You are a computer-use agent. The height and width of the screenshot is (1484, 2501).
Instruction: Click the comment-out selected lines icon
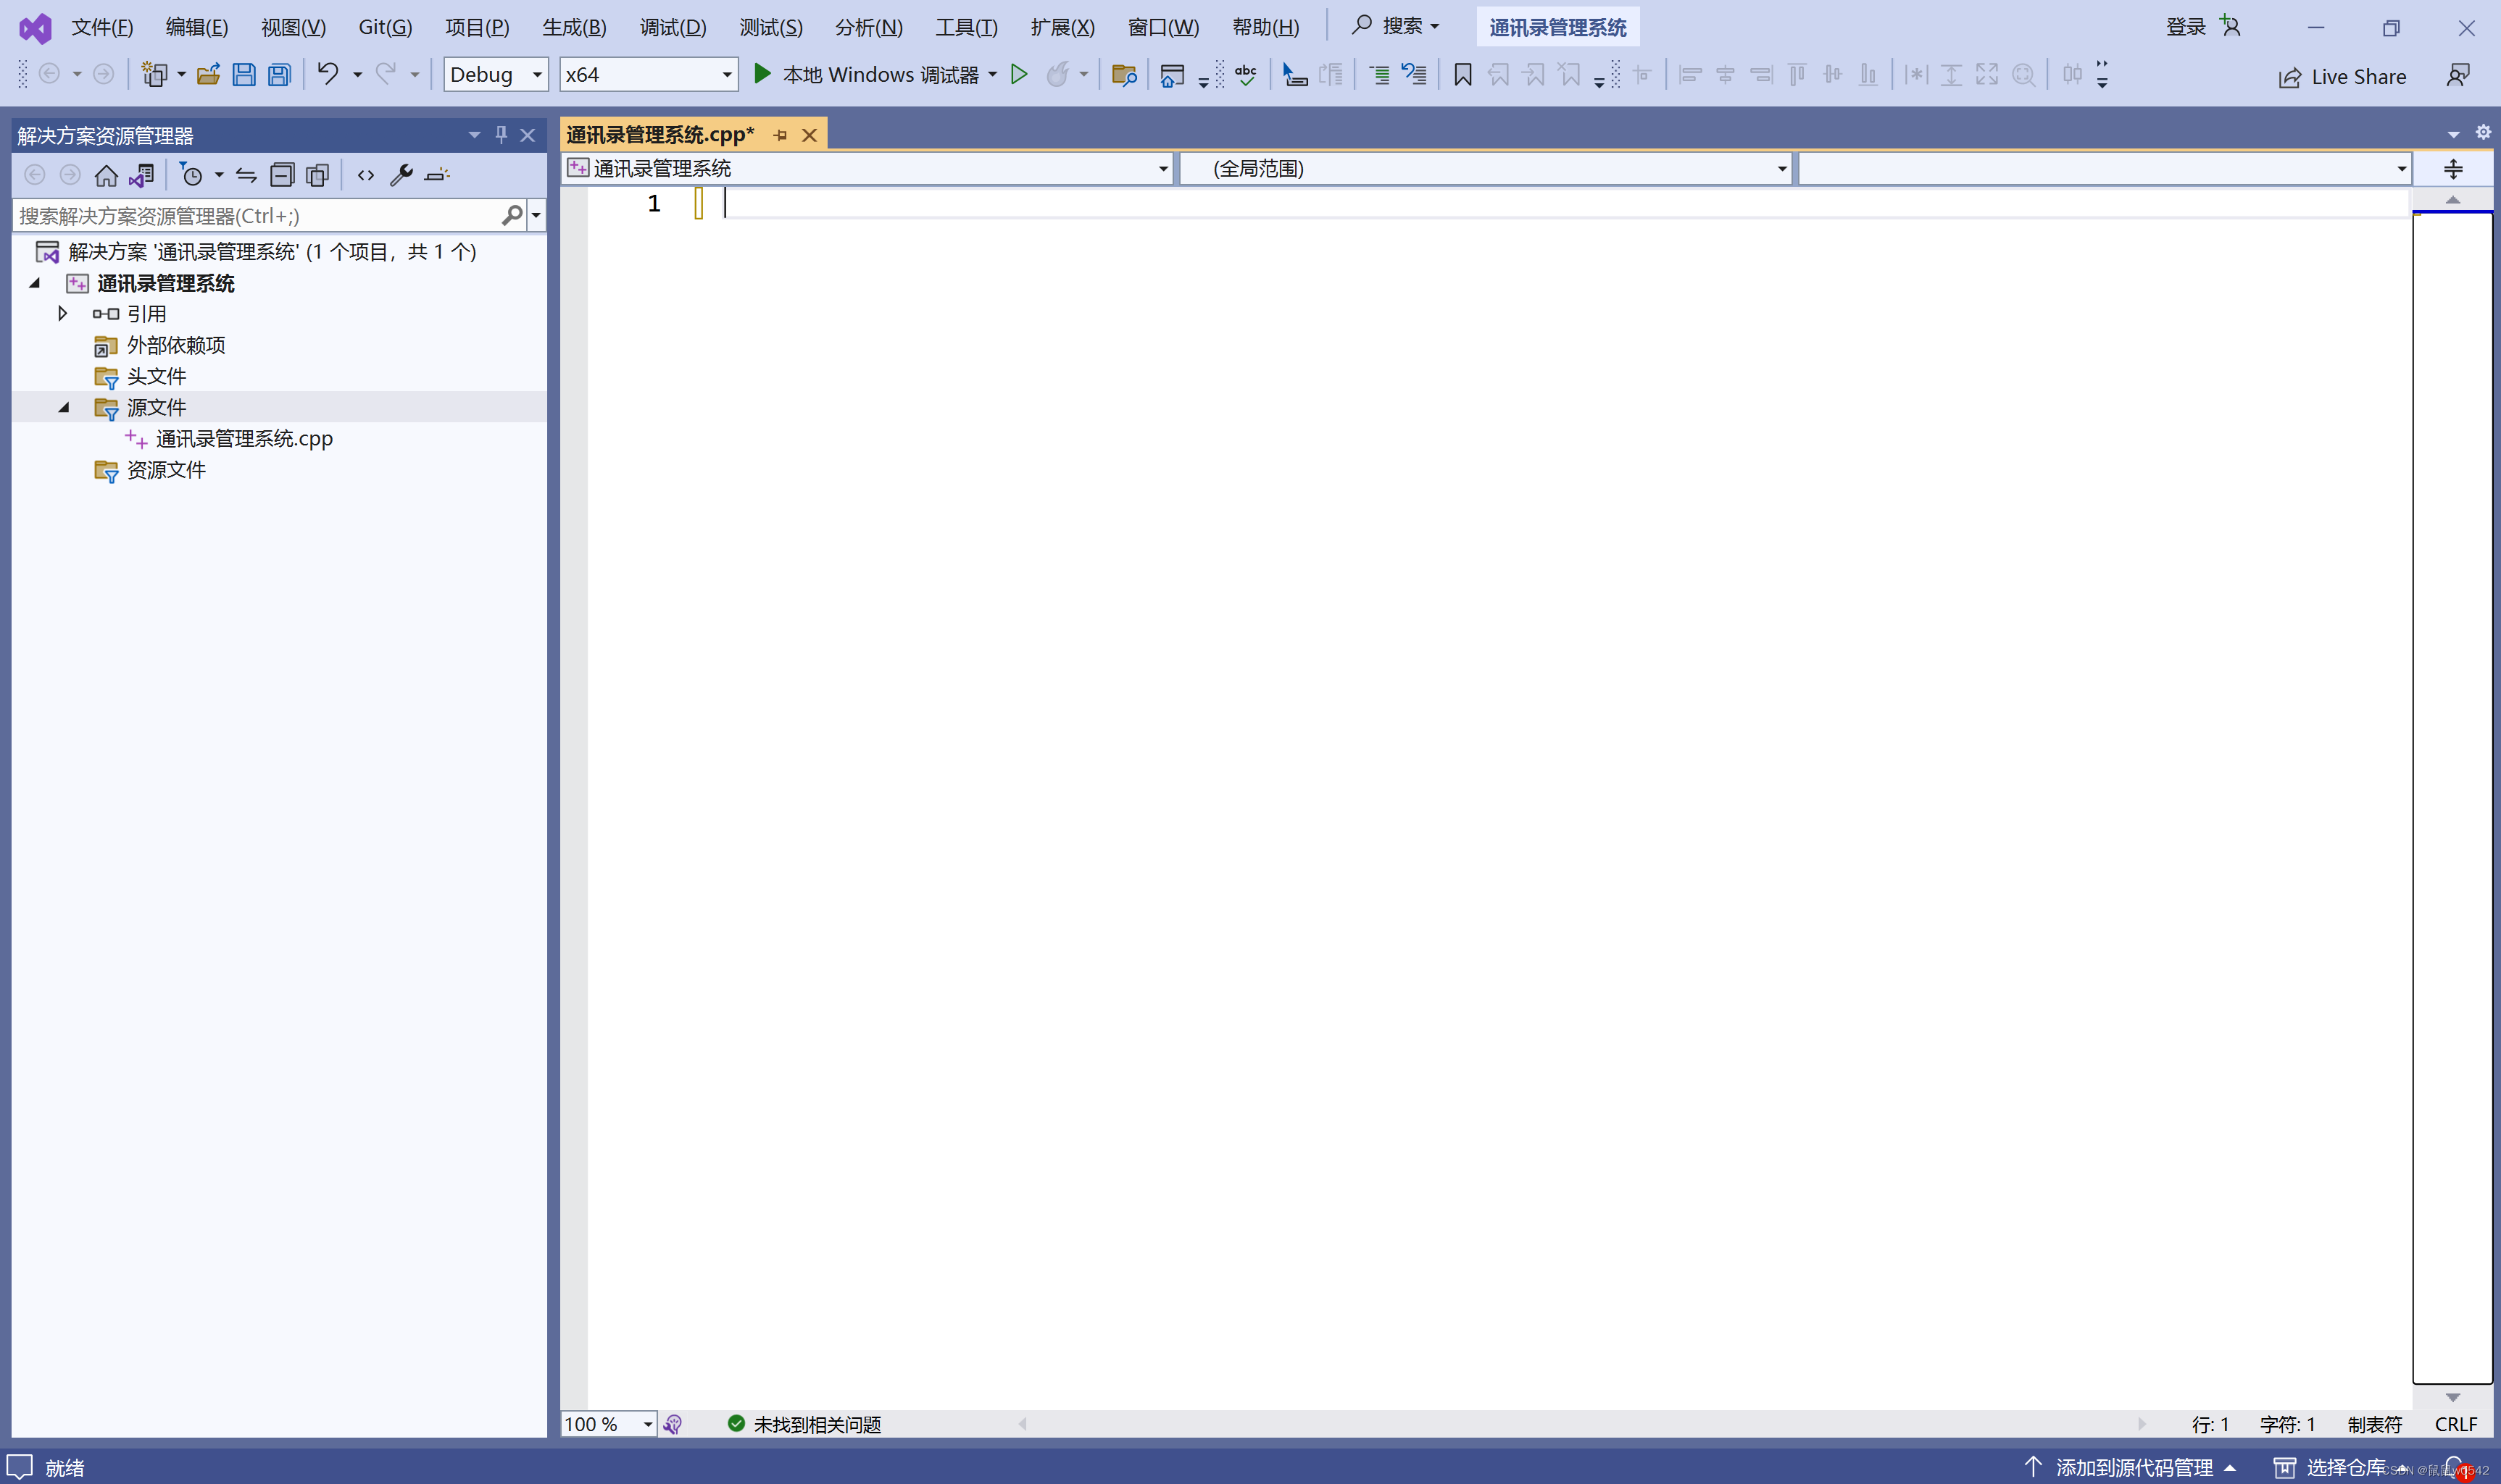pyautogui.click(x=1380, y=75)
